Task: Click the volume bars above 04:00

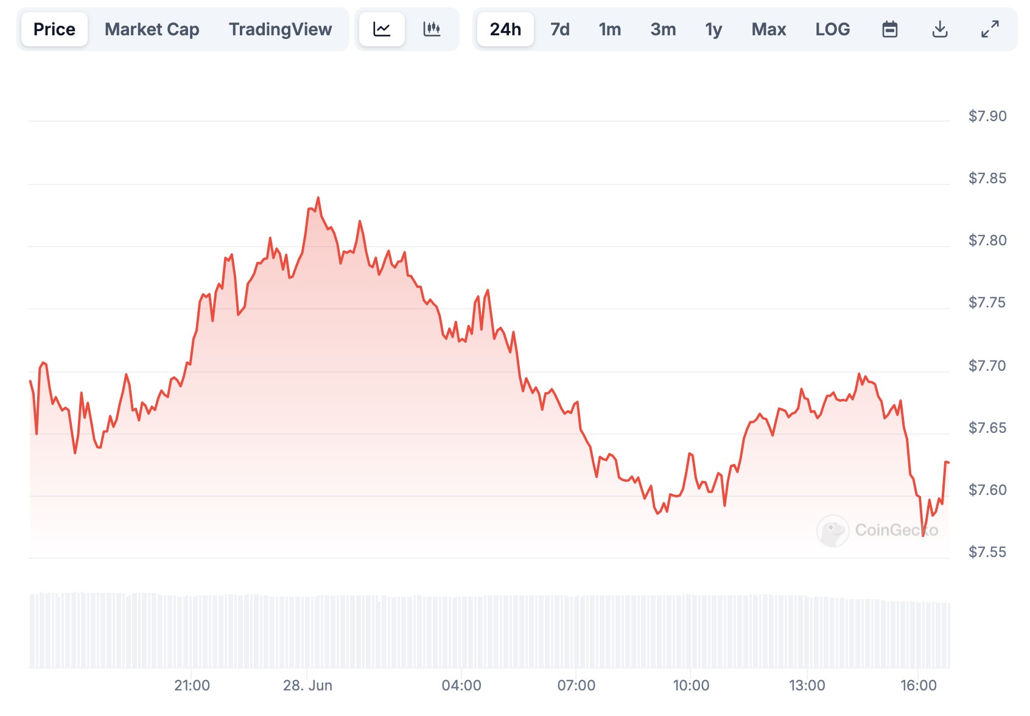Action: 461,632
